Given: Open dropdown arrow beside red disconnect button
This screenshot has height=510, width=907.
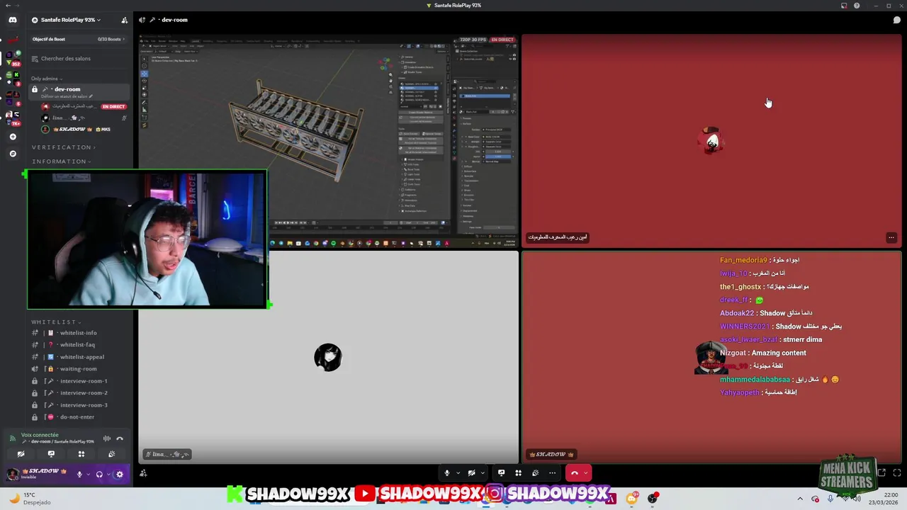Looking at the screenshot, I should point(585,472).
